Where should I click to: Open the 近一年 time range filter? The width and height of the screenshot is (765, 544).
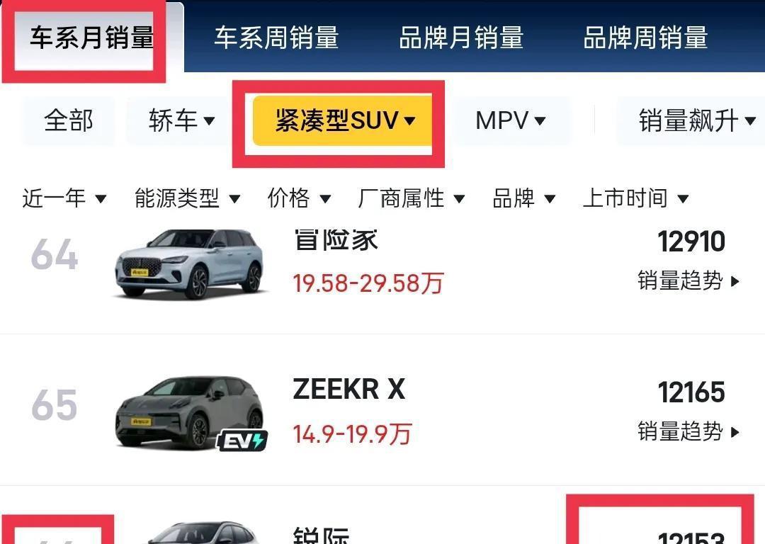64,198
